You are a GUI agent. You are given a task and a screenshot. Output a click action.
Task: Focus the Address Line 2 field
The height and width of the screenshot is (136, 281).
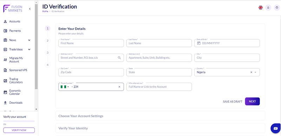(x=159, y=57)
